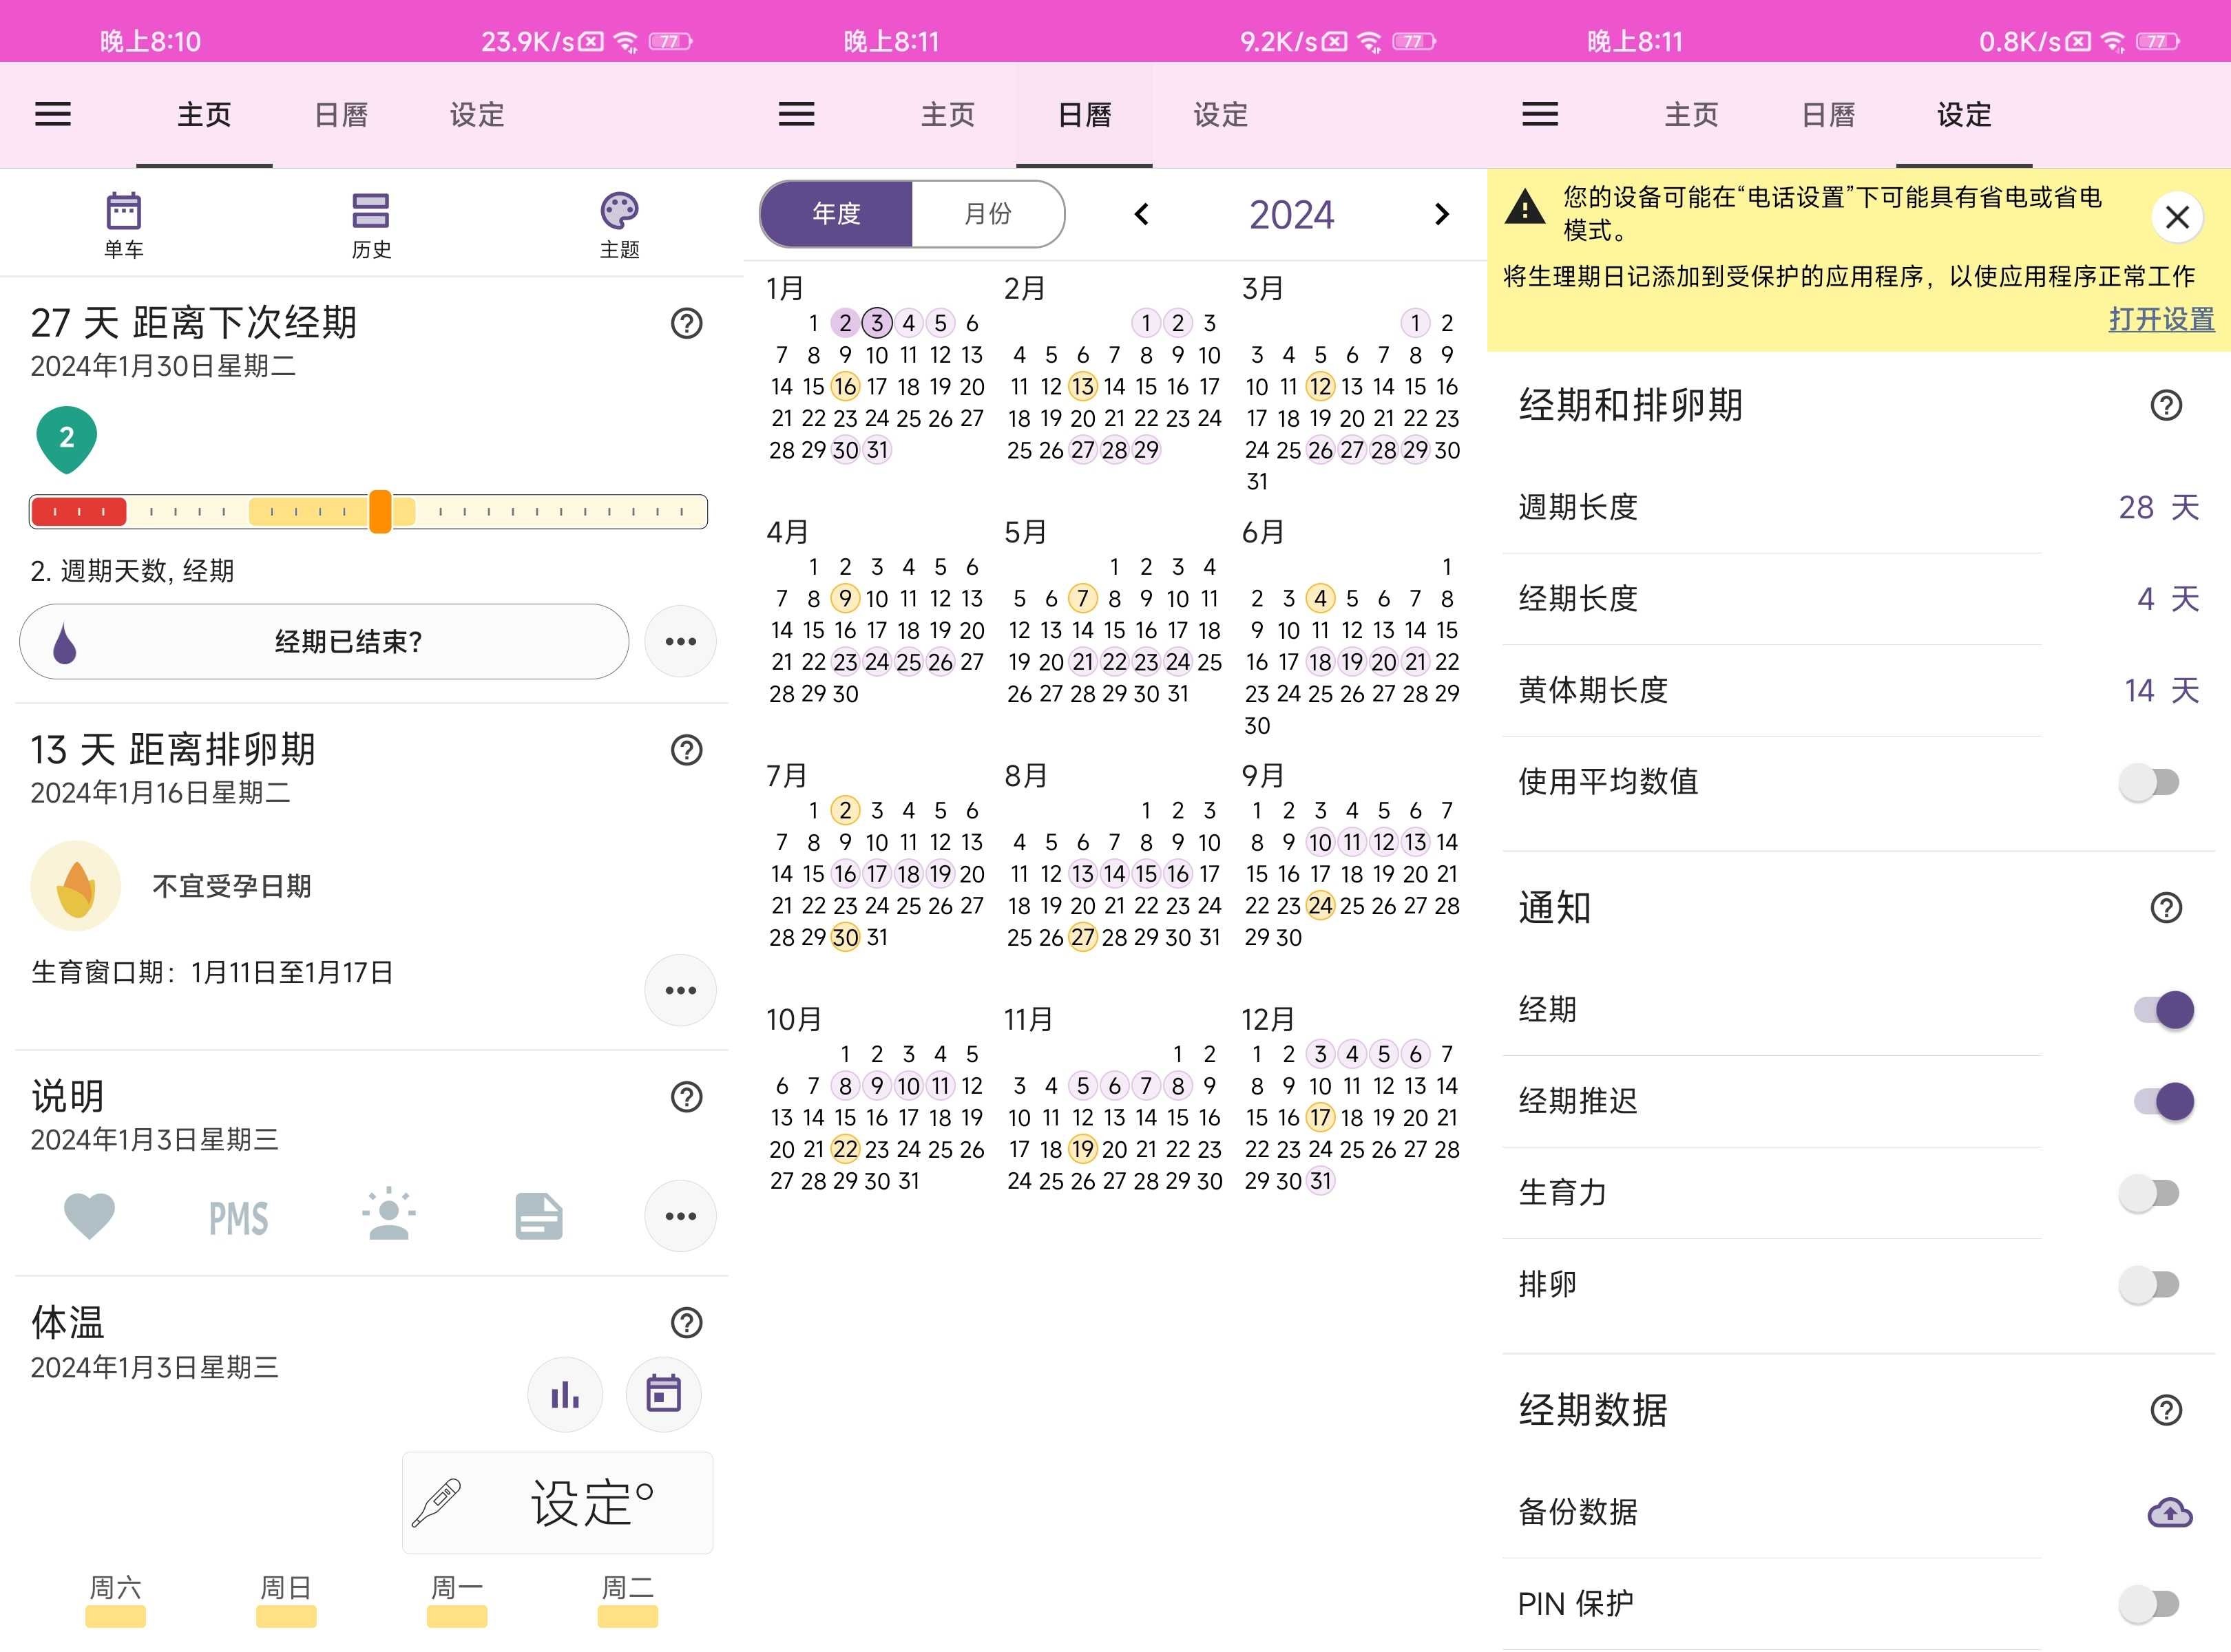Change 黄体期长度 14 天 value

point(2161,690)
